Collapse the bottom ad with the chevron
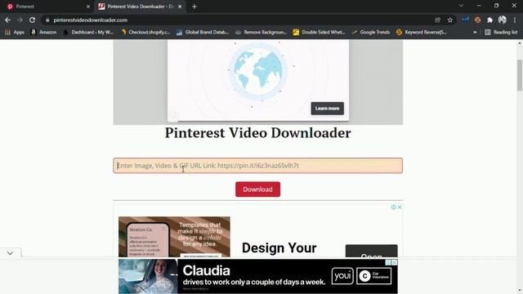This screenshot has height=294, width=523. (x=10, y=253)
